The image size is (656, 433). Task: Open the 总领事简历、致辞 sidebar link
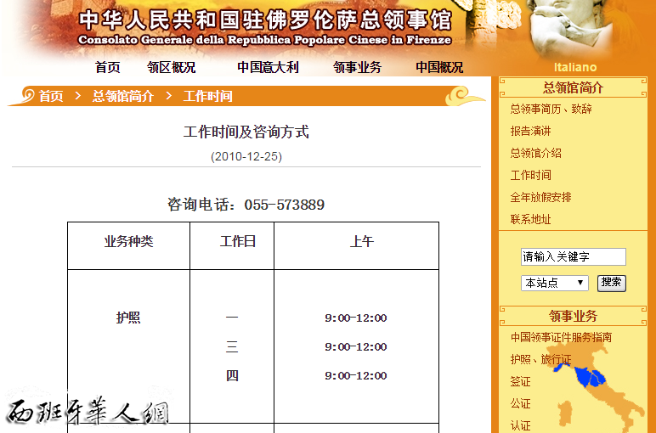(551, 109)
